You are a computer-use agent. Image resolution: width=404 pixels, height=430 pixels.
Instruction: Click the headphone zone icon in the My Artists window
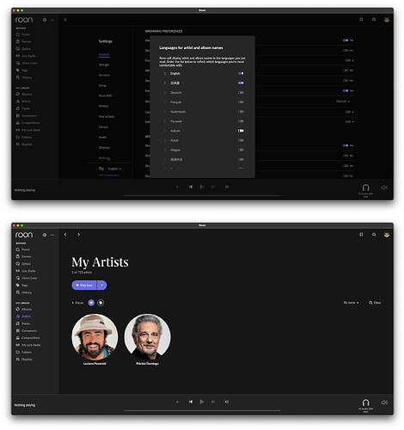pyautogui.click(x=365, y=402)
